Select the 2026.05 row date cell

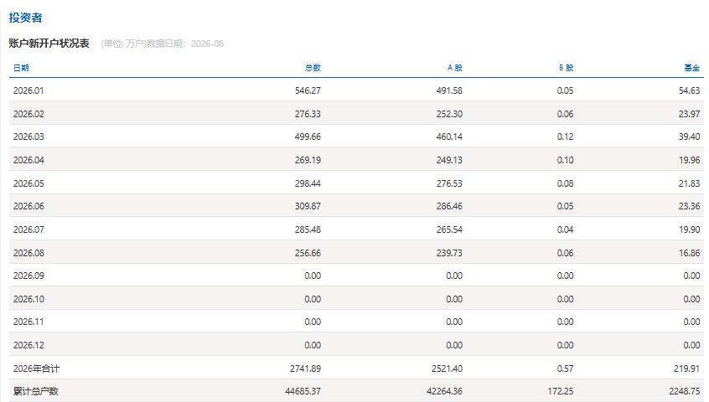click(28, 183)
